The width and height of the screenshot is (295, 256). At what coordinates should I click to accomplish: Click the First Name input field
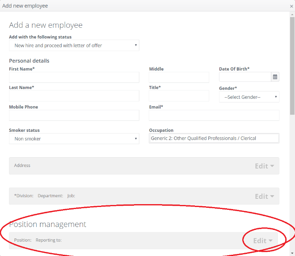(74, 77)
